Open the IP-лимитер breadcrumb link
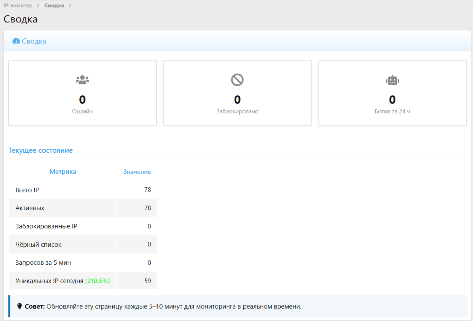 pyautogui.click(x=18, y=6)
